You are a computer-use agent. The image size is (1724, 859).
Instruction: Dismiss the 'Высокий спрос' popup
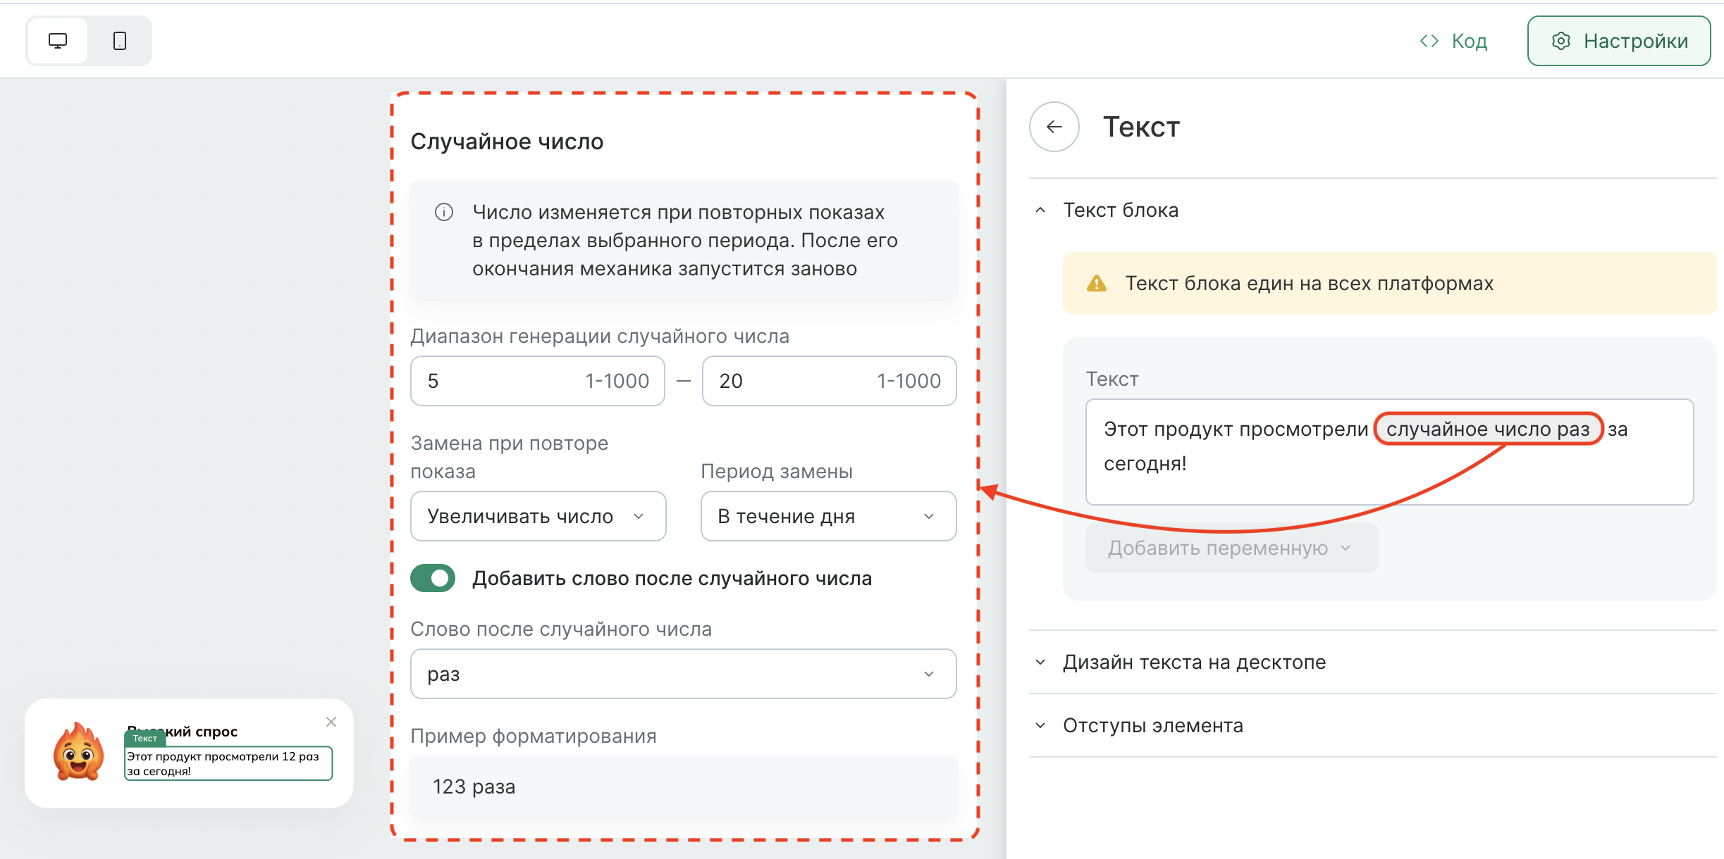coord(331,722)
